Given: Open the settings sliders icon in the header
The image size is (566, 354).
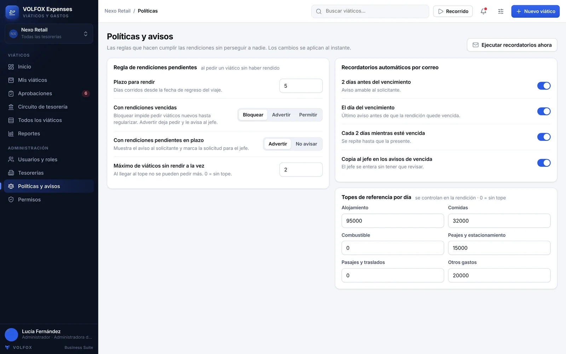Looking at the screenshot, I should tap(501, 11).
